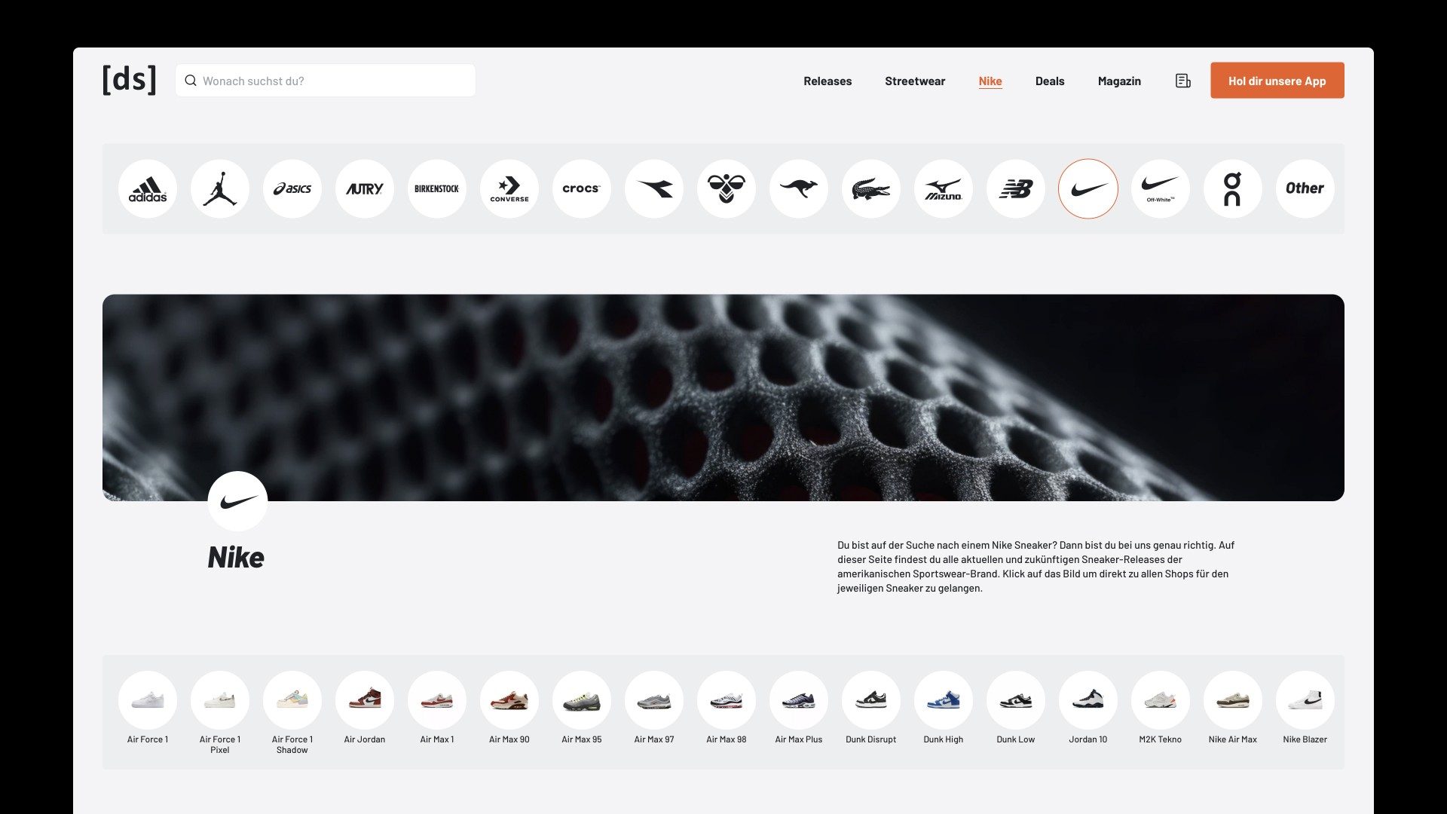The image size is (1447, 814).
Task: Pick the Autry brand logo
Action: pyautogui.click(x=365, y=188)
